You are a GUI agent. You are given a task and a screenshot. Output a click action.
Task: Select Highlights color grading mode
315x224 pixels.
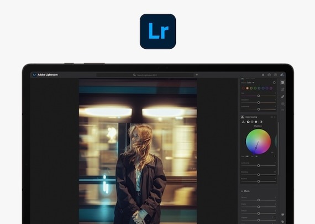click(256, 122)
